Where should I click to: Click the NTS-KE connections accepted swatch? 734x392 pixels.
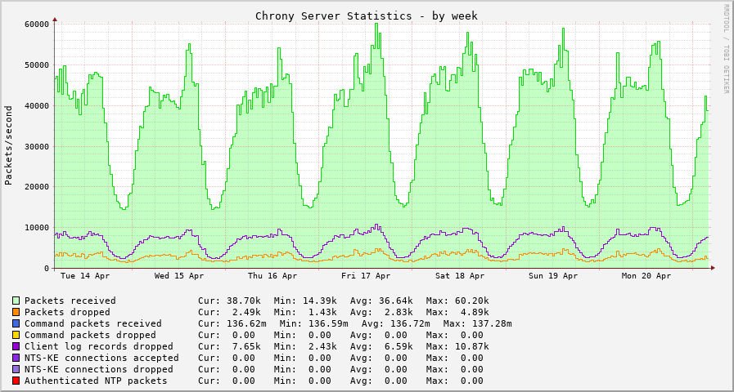click(16, 358)
